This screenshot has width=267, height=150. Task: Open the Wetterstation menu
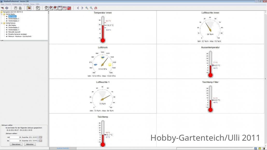tap(17, 4)
